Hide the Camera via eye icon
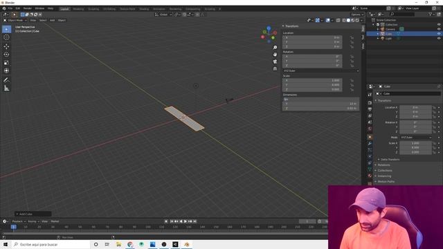Image resolution: width=443 pixels, height=249 pixels. click(439, 29)
